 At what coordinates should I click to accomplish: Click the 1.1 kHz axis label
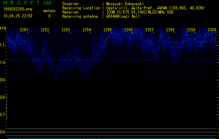coord(3,45)
